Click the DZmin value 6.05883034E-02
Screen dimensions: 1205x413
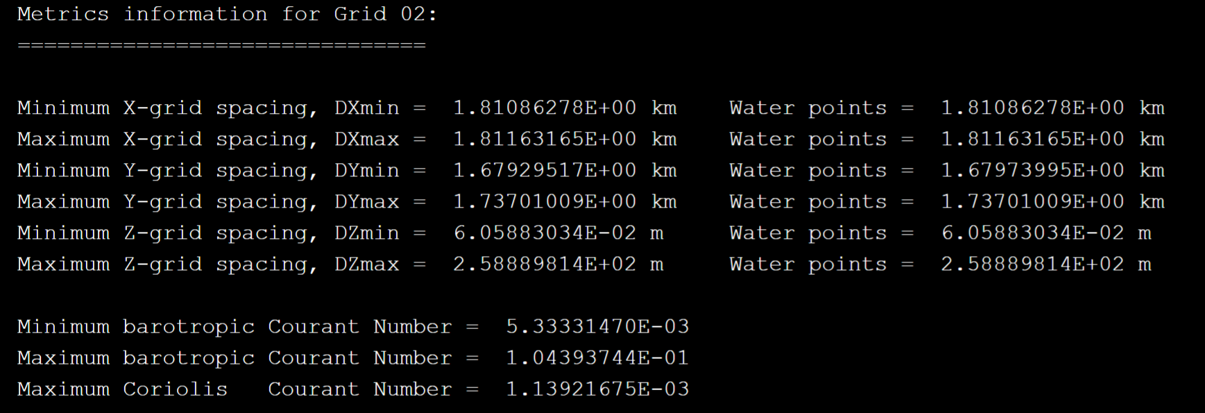click(545, 233)
